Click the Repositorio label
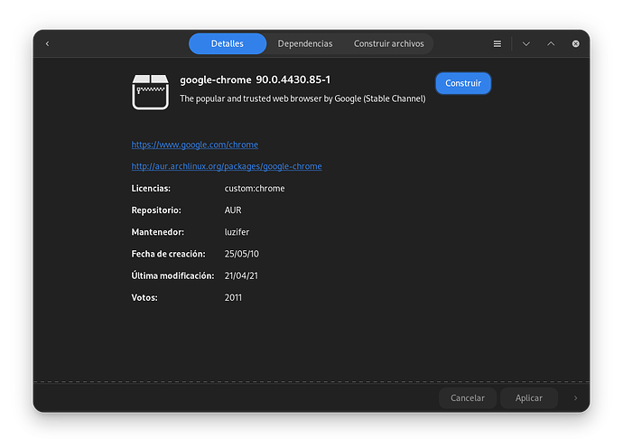623x448 pixels. click(156, 210)
